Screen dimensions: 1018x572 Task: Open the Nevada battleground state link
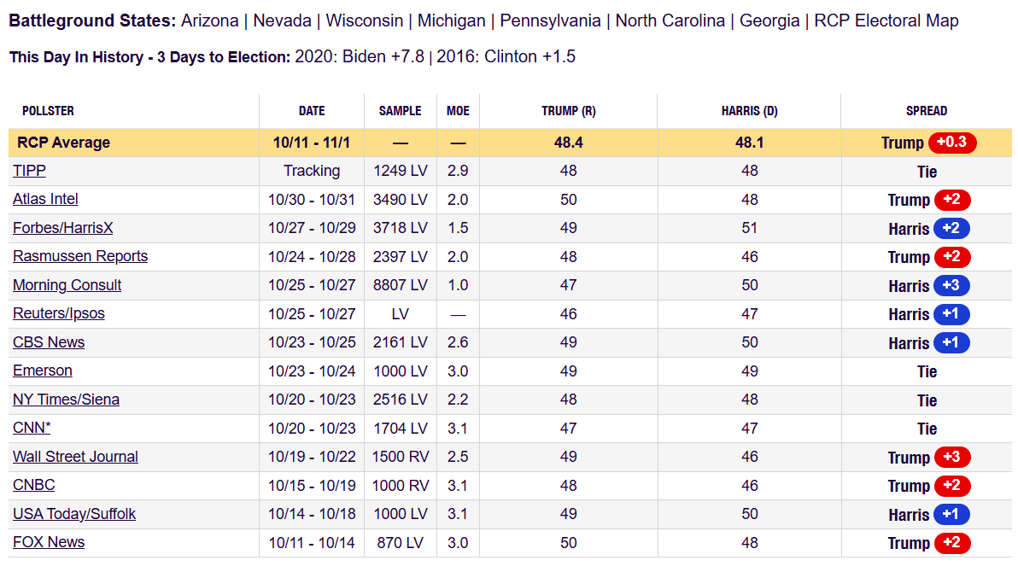(x=282, y=20)
